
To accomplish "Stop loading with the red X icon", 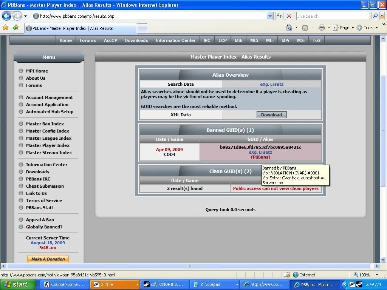I will point(289,16).
